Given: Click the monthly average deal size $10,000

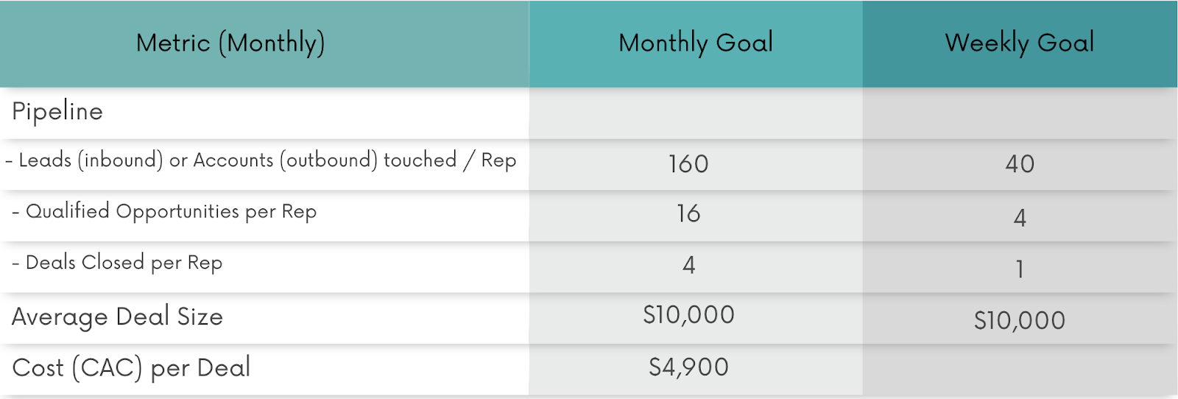Looking at the screenshot, I should [688, 315].
